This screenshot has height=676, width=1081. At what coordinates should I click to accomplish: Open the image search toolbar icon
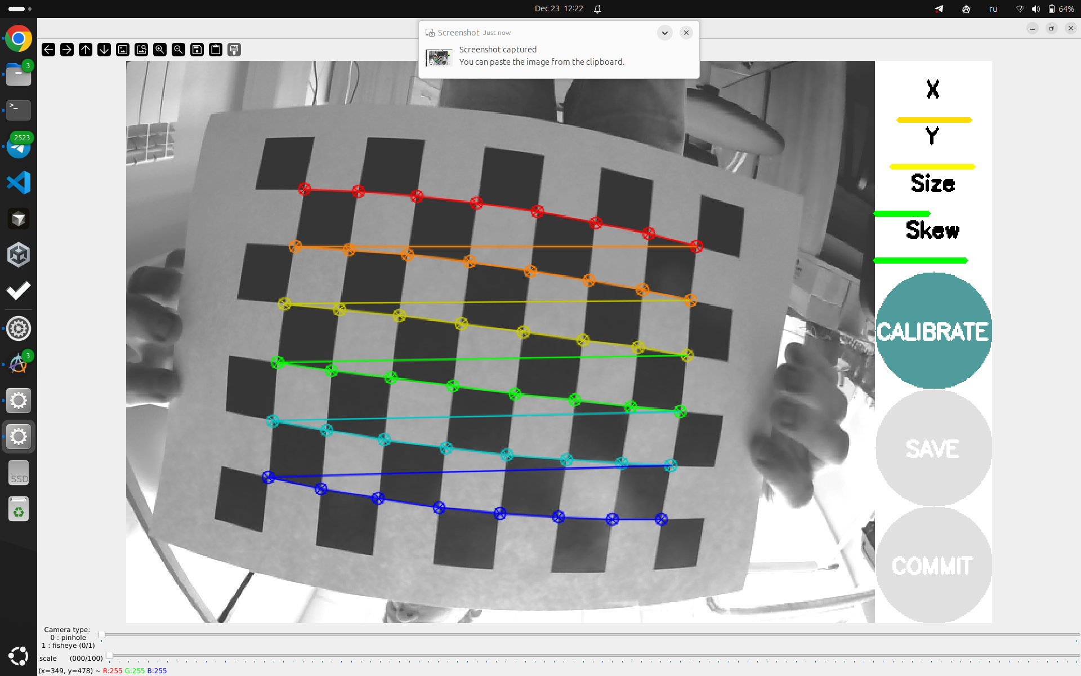tap(141, 50)
